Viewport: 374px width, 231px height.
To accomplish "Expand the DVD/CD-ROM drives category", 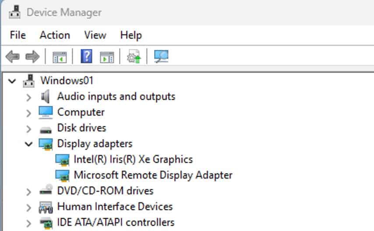I will click(29, 192).
